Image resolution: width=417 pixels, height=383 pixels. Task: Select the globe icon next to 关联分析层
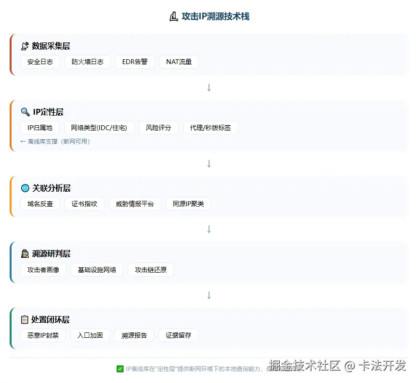[25, 188]
